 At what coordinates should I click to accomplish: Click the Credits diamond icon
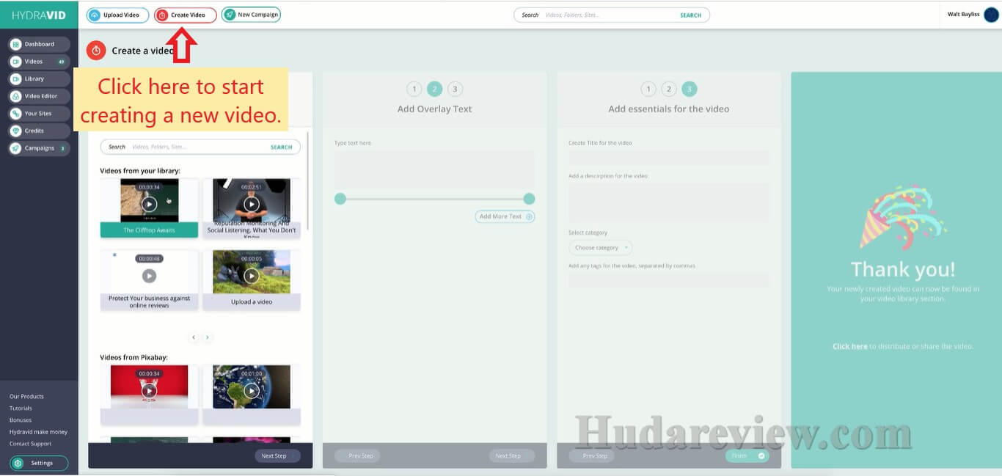[15, 131]
